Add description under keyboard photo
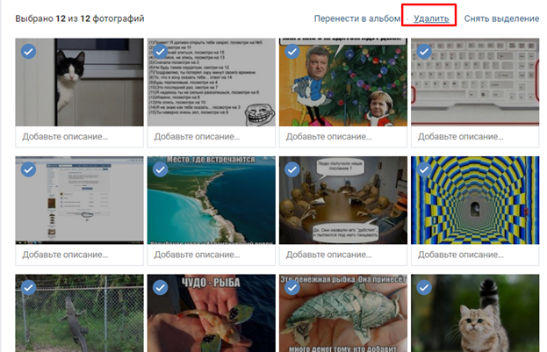 [x=475, y=137]
